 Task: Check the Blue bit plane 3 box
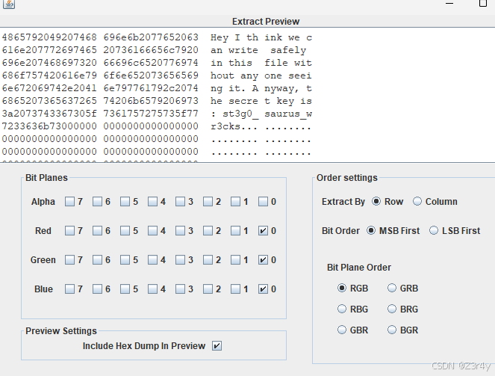point(180,289)
